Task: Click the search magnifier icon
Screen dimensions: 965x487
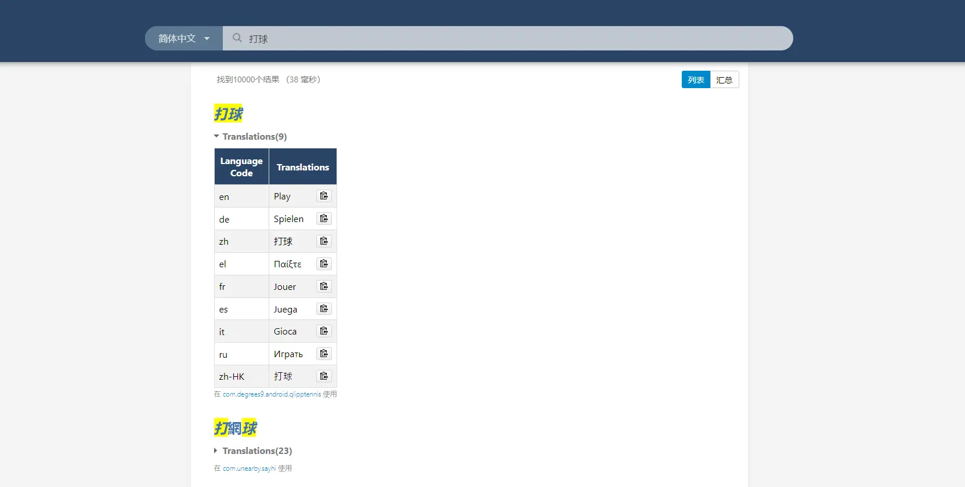Action: point(237,38)
